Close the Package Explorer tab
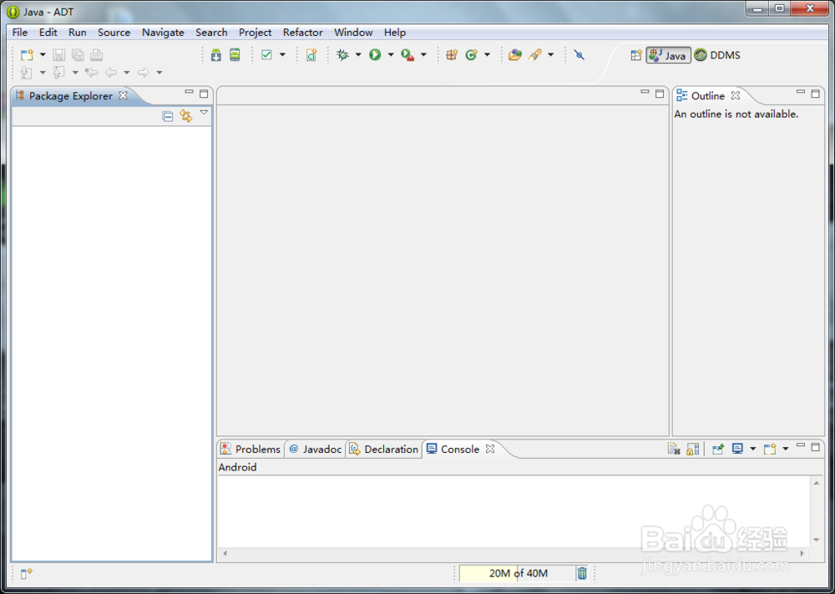The image size is (835, 594). coord(123,95)
